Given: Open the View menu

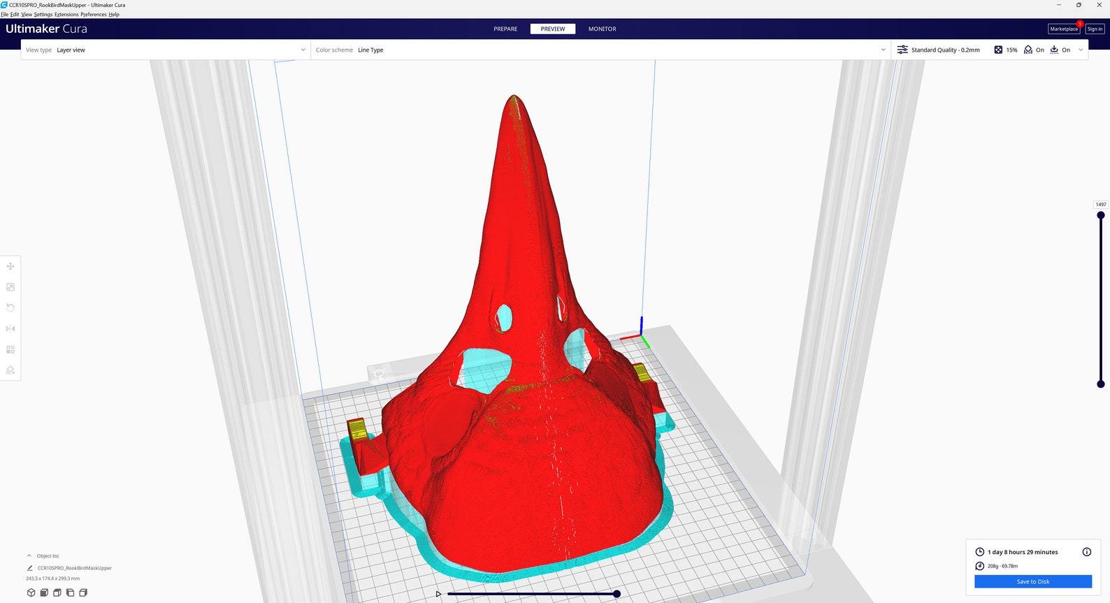Looking at the screenshot, I should tap(27, 14).
